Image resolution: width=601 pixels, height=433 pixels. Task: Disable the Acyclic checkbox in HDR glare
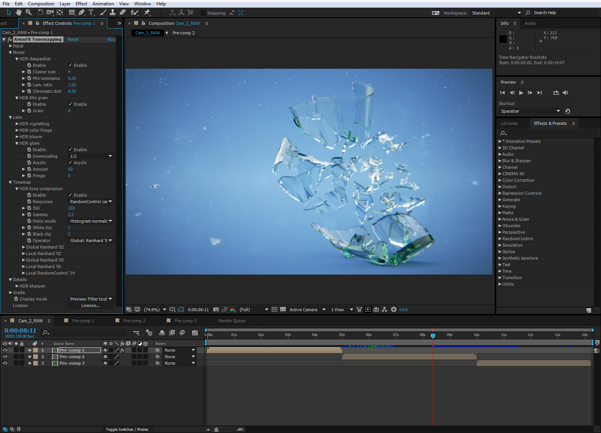coord(70,163)
